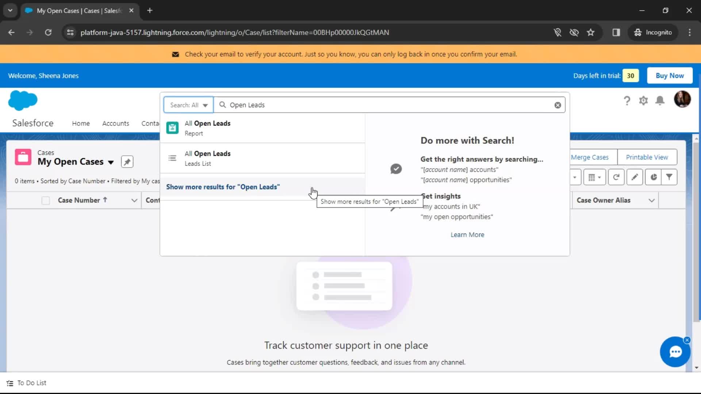
Task: Click the third-party cookies blocked eye icon
Action: pos(574,32)
